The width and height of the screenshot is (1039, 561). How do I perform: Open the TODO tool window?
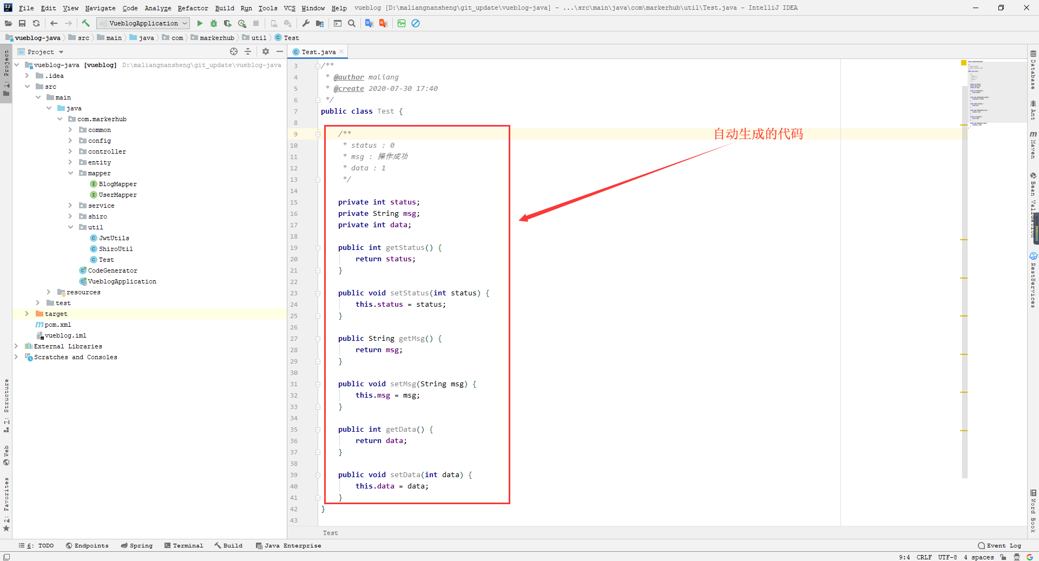(x=36, y=546)
